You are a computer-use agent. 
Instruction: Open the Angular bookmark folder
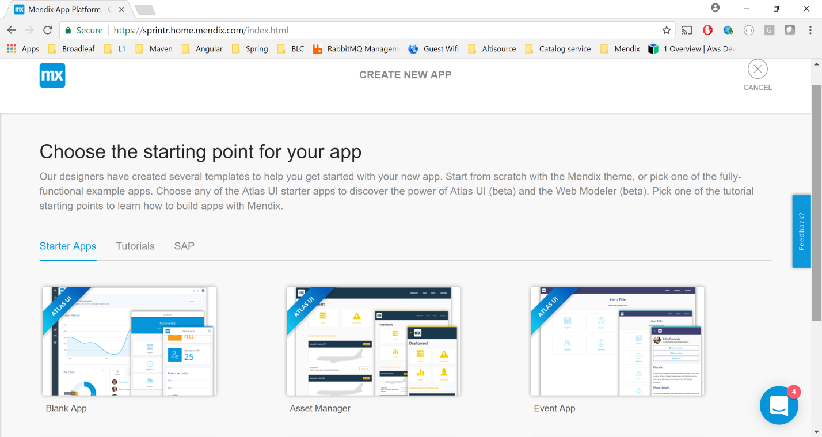coord(202,49)
